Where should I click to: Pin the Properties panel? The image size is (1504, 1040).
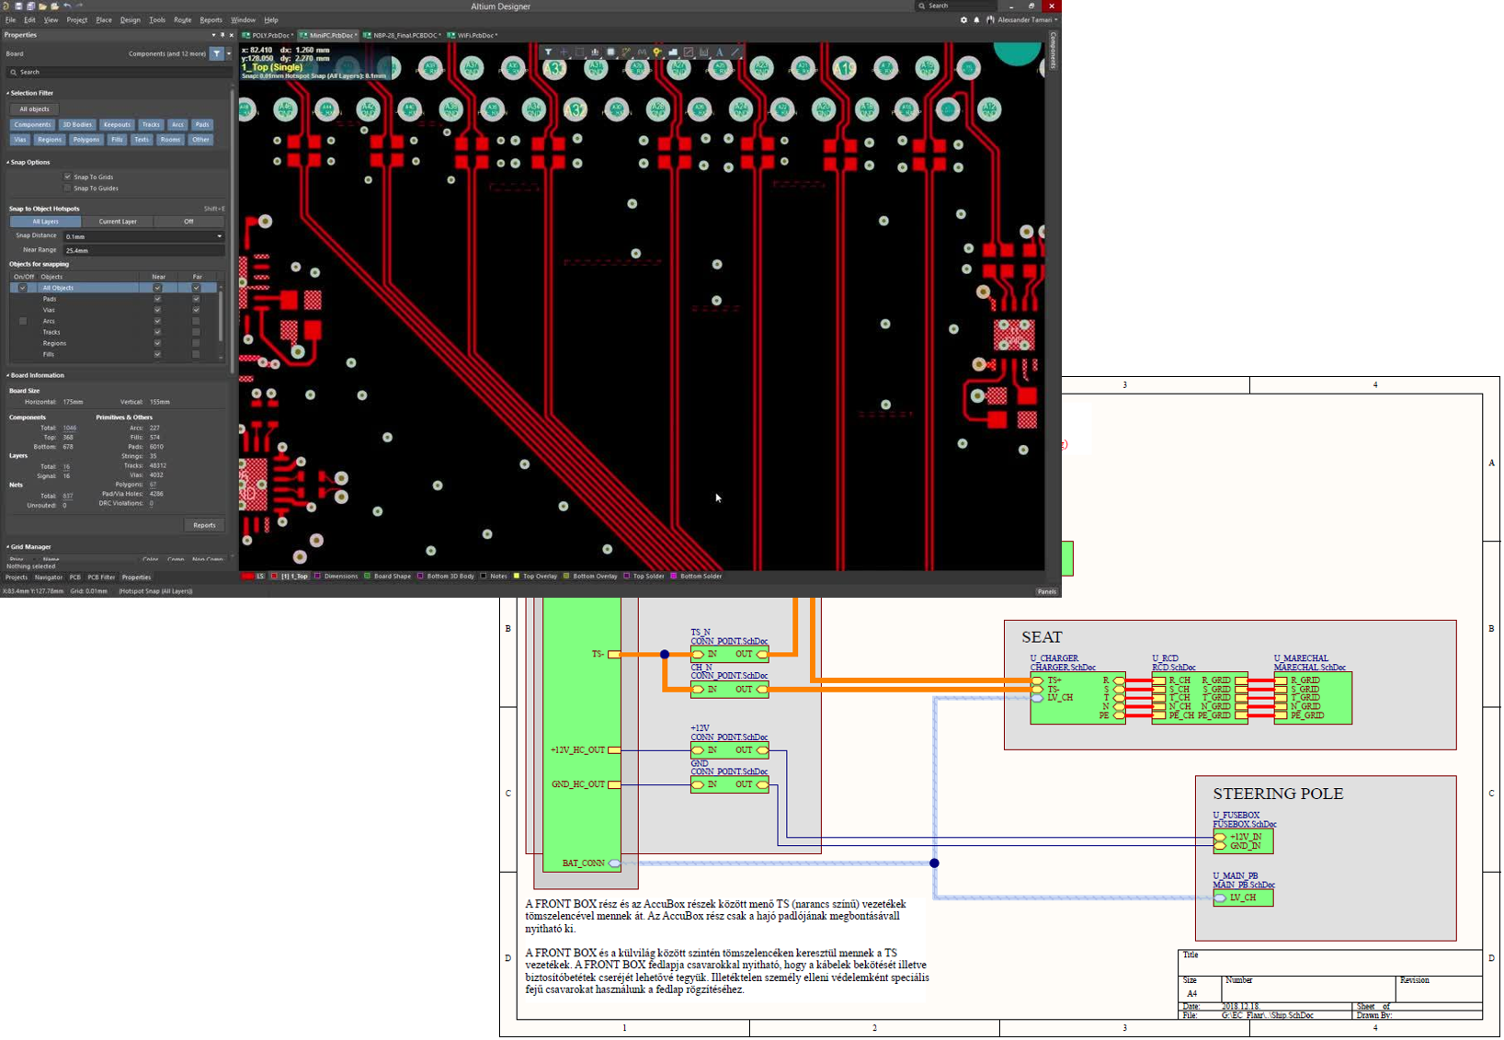[x=222, y=35]
